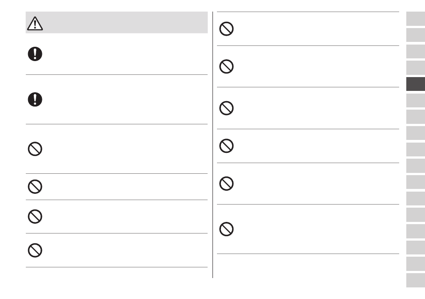Click the second black exclamation mandatory icon
This screenshot has height=299, width=425.
tap(35, 99)
